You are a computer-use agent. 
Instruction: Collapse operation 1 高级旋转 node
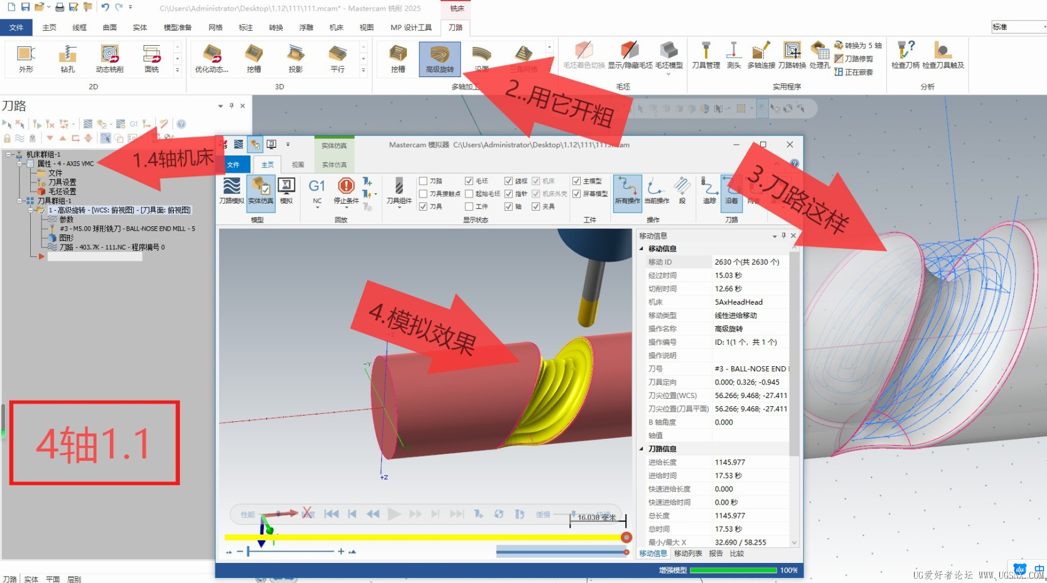[31, 210]
